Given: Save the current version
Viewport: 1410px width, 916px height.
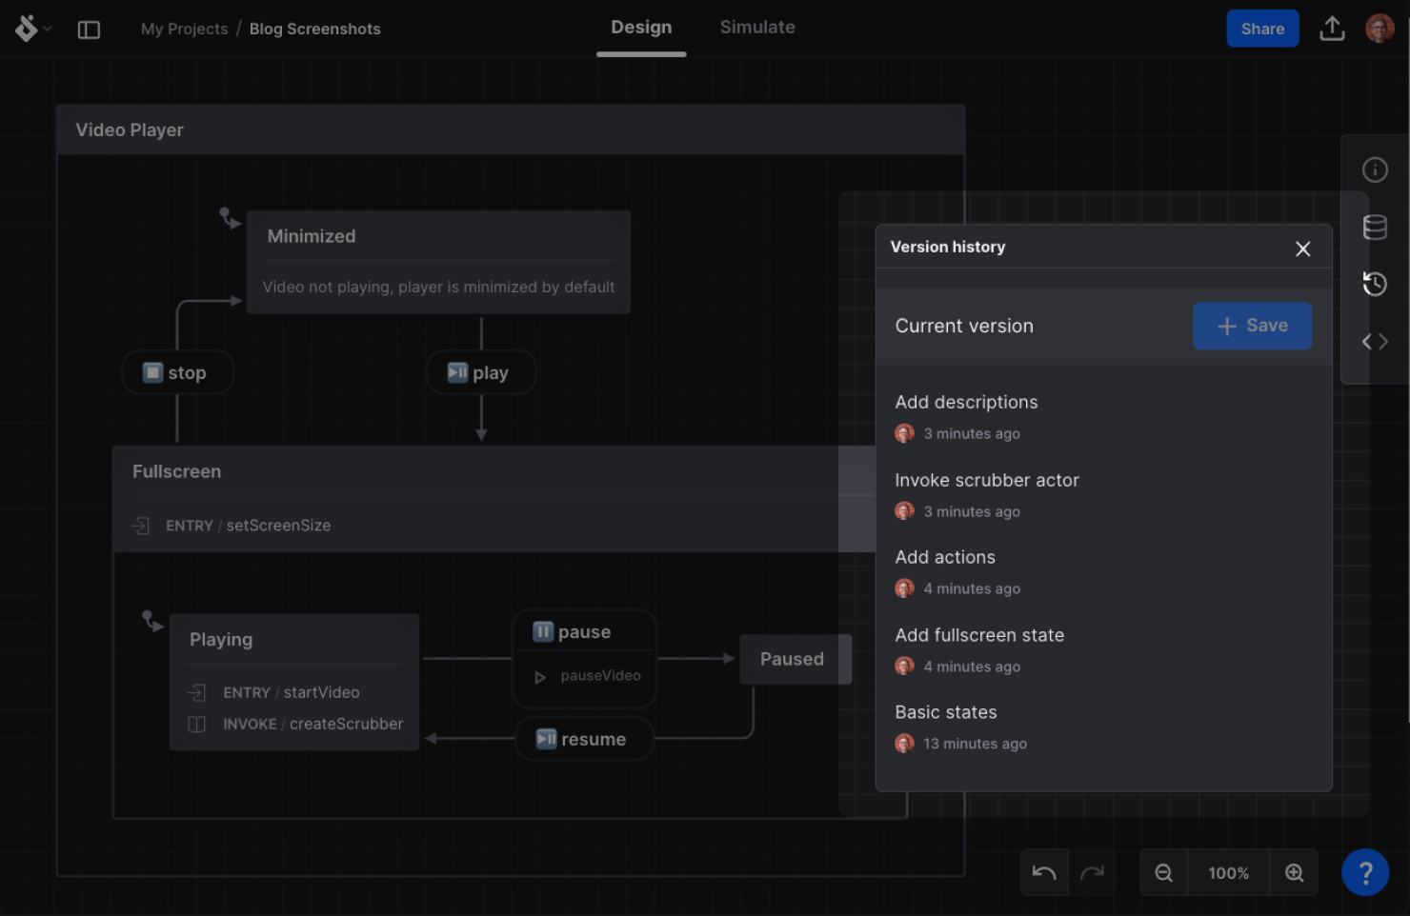Looking at the screenshot, I should point(1252,326).
